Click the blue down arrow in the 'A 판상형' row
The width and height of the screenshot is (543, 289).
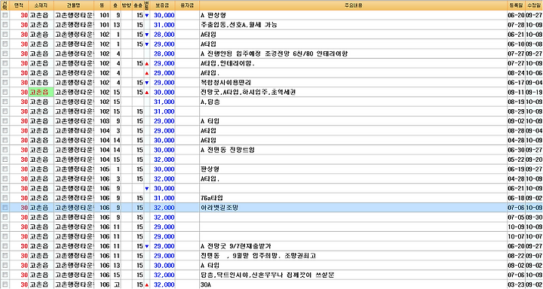(146, 16)
